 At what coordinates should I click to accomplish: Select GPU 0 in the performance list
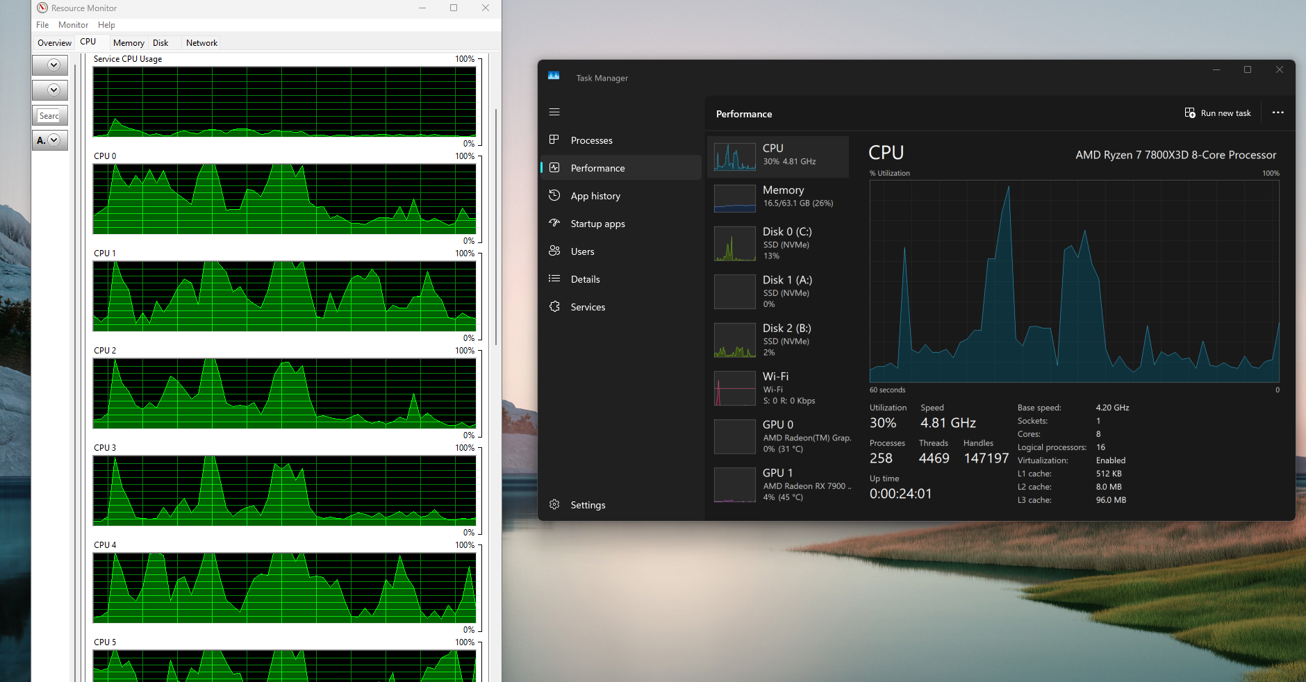tap(778, 436)
